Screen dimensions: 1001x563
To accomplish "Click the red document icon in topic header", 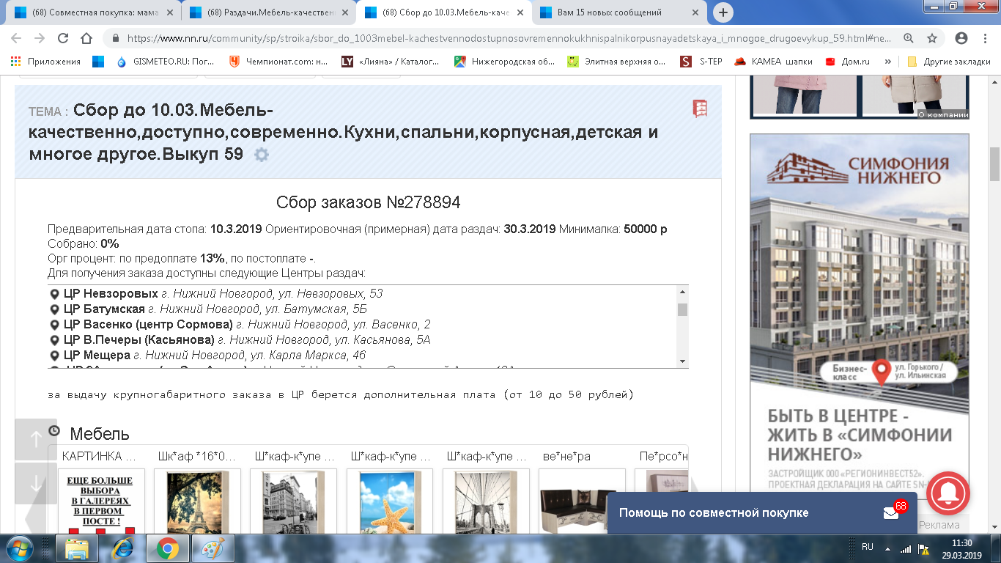I will pos(700,108).
